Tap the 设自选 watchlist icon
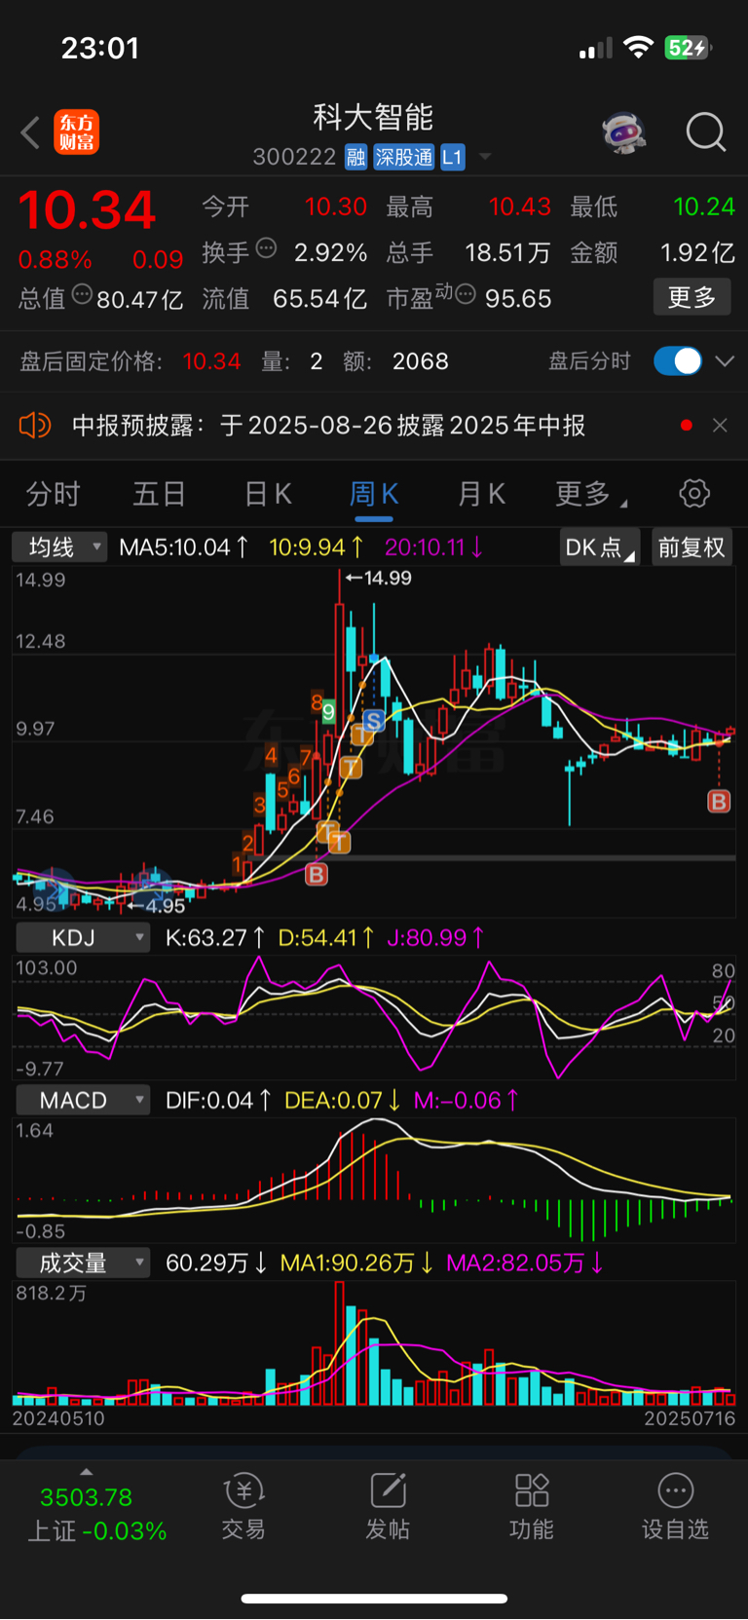Screen dimensions: 748x1620 click(x=675, y=1506)
